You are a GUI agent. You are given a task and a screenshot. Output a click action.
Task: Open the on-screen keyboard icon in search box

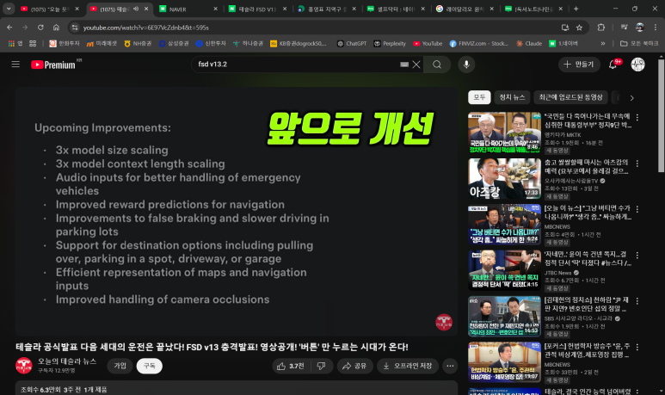404,65
